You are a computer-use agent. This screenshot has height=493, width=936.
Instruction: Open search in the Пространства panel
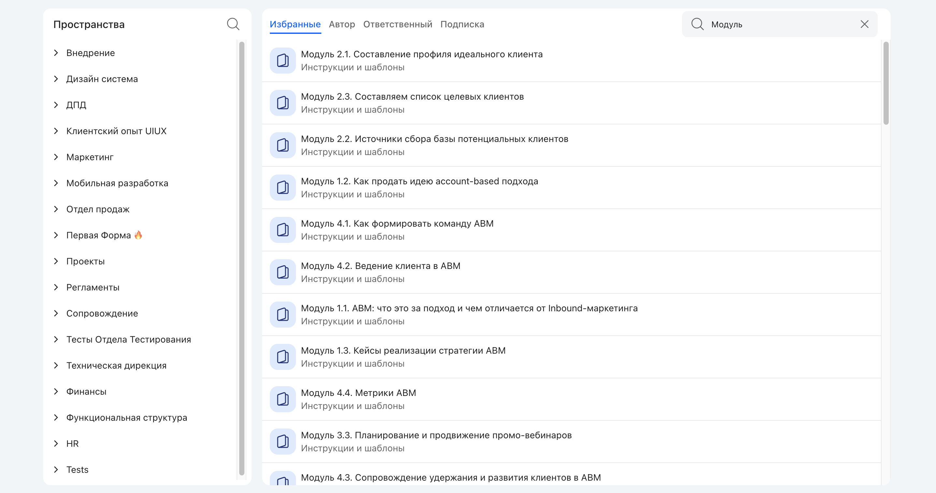[233, 24]
